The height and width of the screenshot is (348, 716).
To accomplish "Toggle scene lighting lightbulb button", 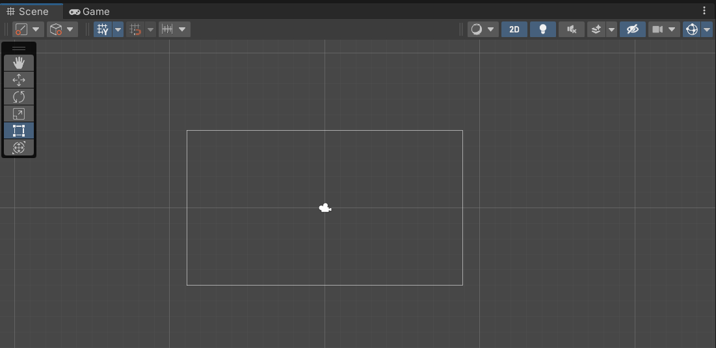I will 543,29.
